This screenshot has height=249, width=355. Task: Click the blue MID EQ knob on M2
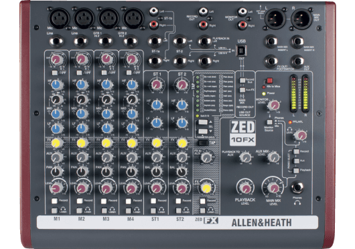(81, 114)
